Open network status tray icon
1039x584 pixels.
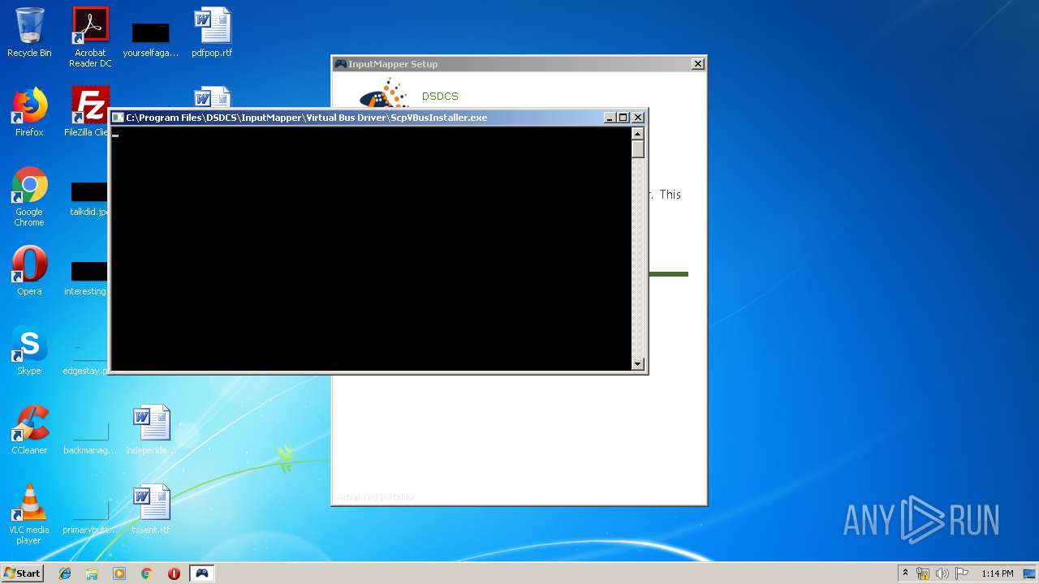pos(923,573)
